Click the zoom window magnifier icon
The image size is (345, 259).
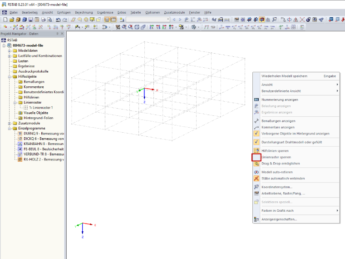pyautogui.click(x=124, y=27)
